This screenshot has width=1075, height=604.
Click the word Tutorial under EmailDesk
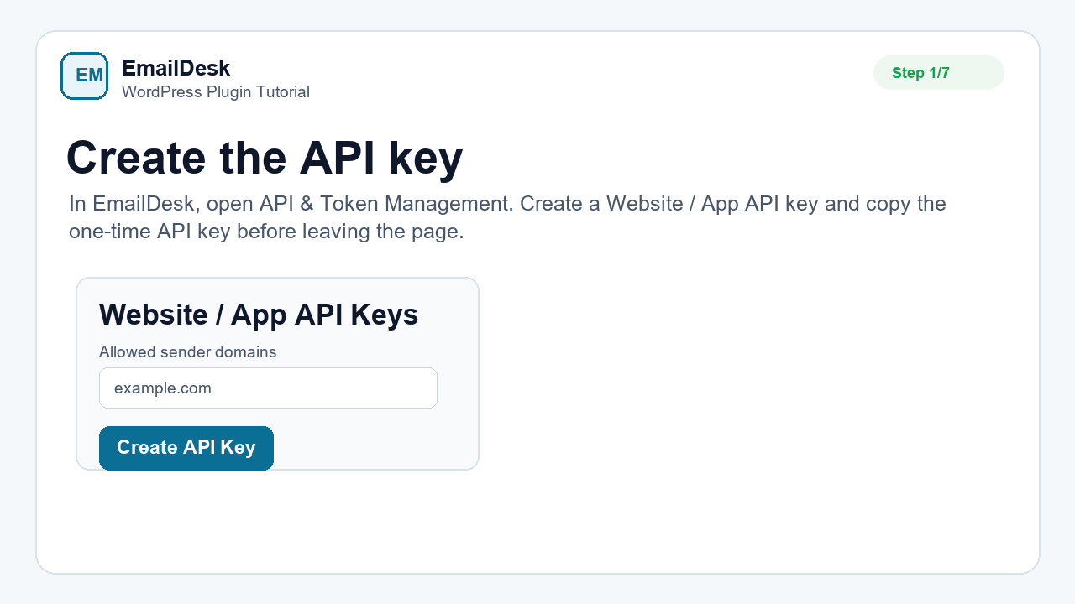(x=281, y=92)
